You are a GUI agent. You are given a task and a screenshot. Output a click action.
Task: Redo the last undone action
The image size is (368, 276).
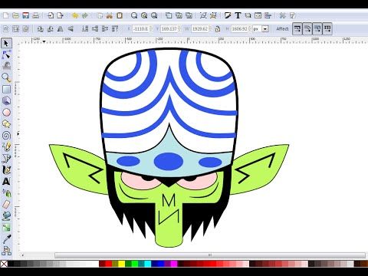[85, 16]
